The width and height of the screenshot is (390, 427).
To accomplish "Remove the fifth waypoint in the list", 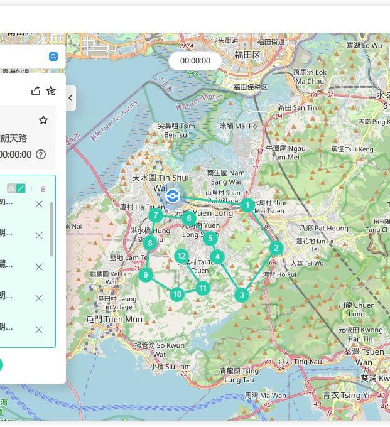I will click(39, 330).
